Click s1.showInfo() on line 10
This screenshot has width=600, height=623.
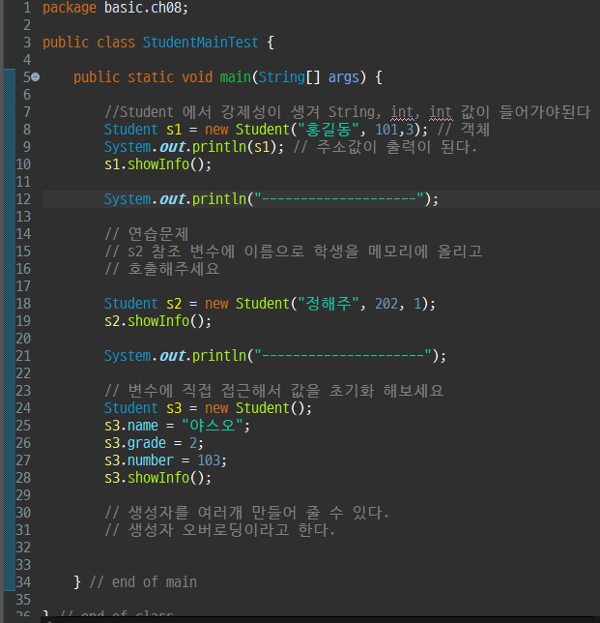[157, 164]
